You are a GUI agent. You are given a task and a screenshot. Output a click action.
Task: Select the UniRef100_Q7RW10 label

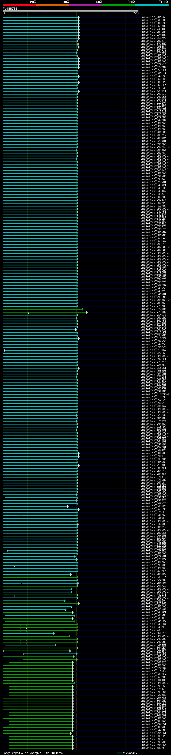[x=153, y=65]
